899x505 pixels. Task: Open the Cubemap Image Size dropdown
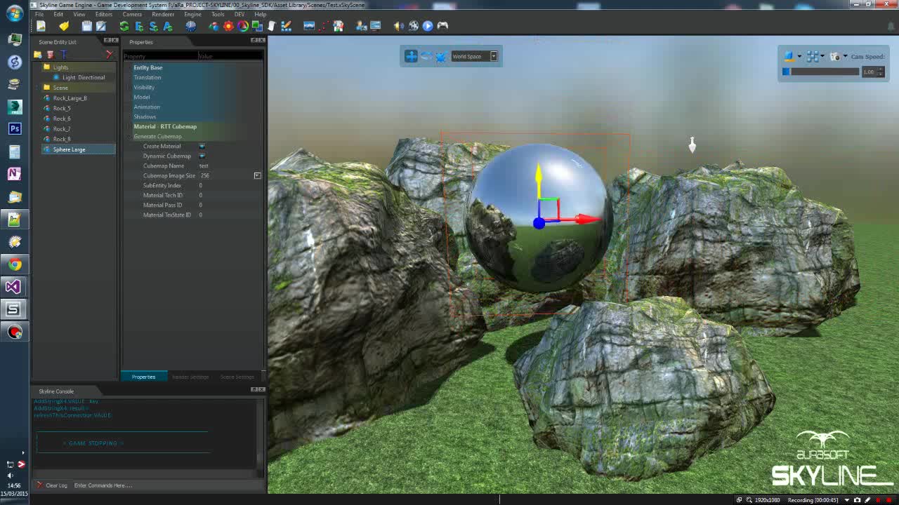point(257,175)
